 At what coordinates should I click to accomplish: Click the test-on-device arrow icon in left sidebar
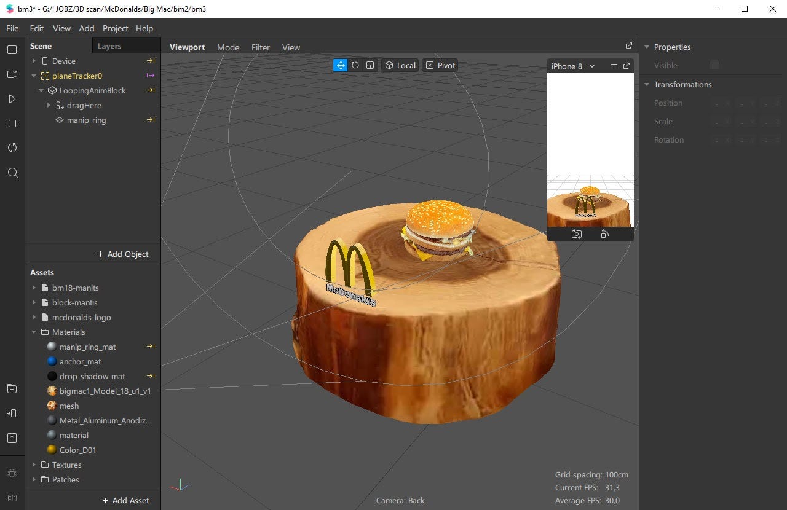coord(12,413)
